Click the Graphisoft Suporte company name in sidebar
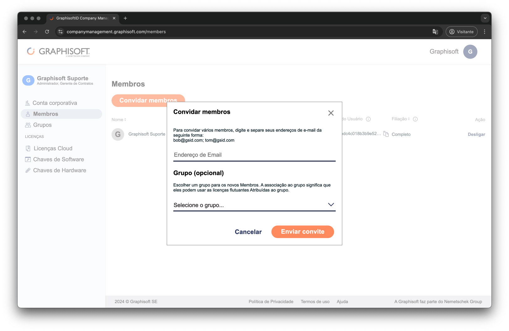Viewport: 509px width, 331px height. pyautogui.click(x=62, y=78)
